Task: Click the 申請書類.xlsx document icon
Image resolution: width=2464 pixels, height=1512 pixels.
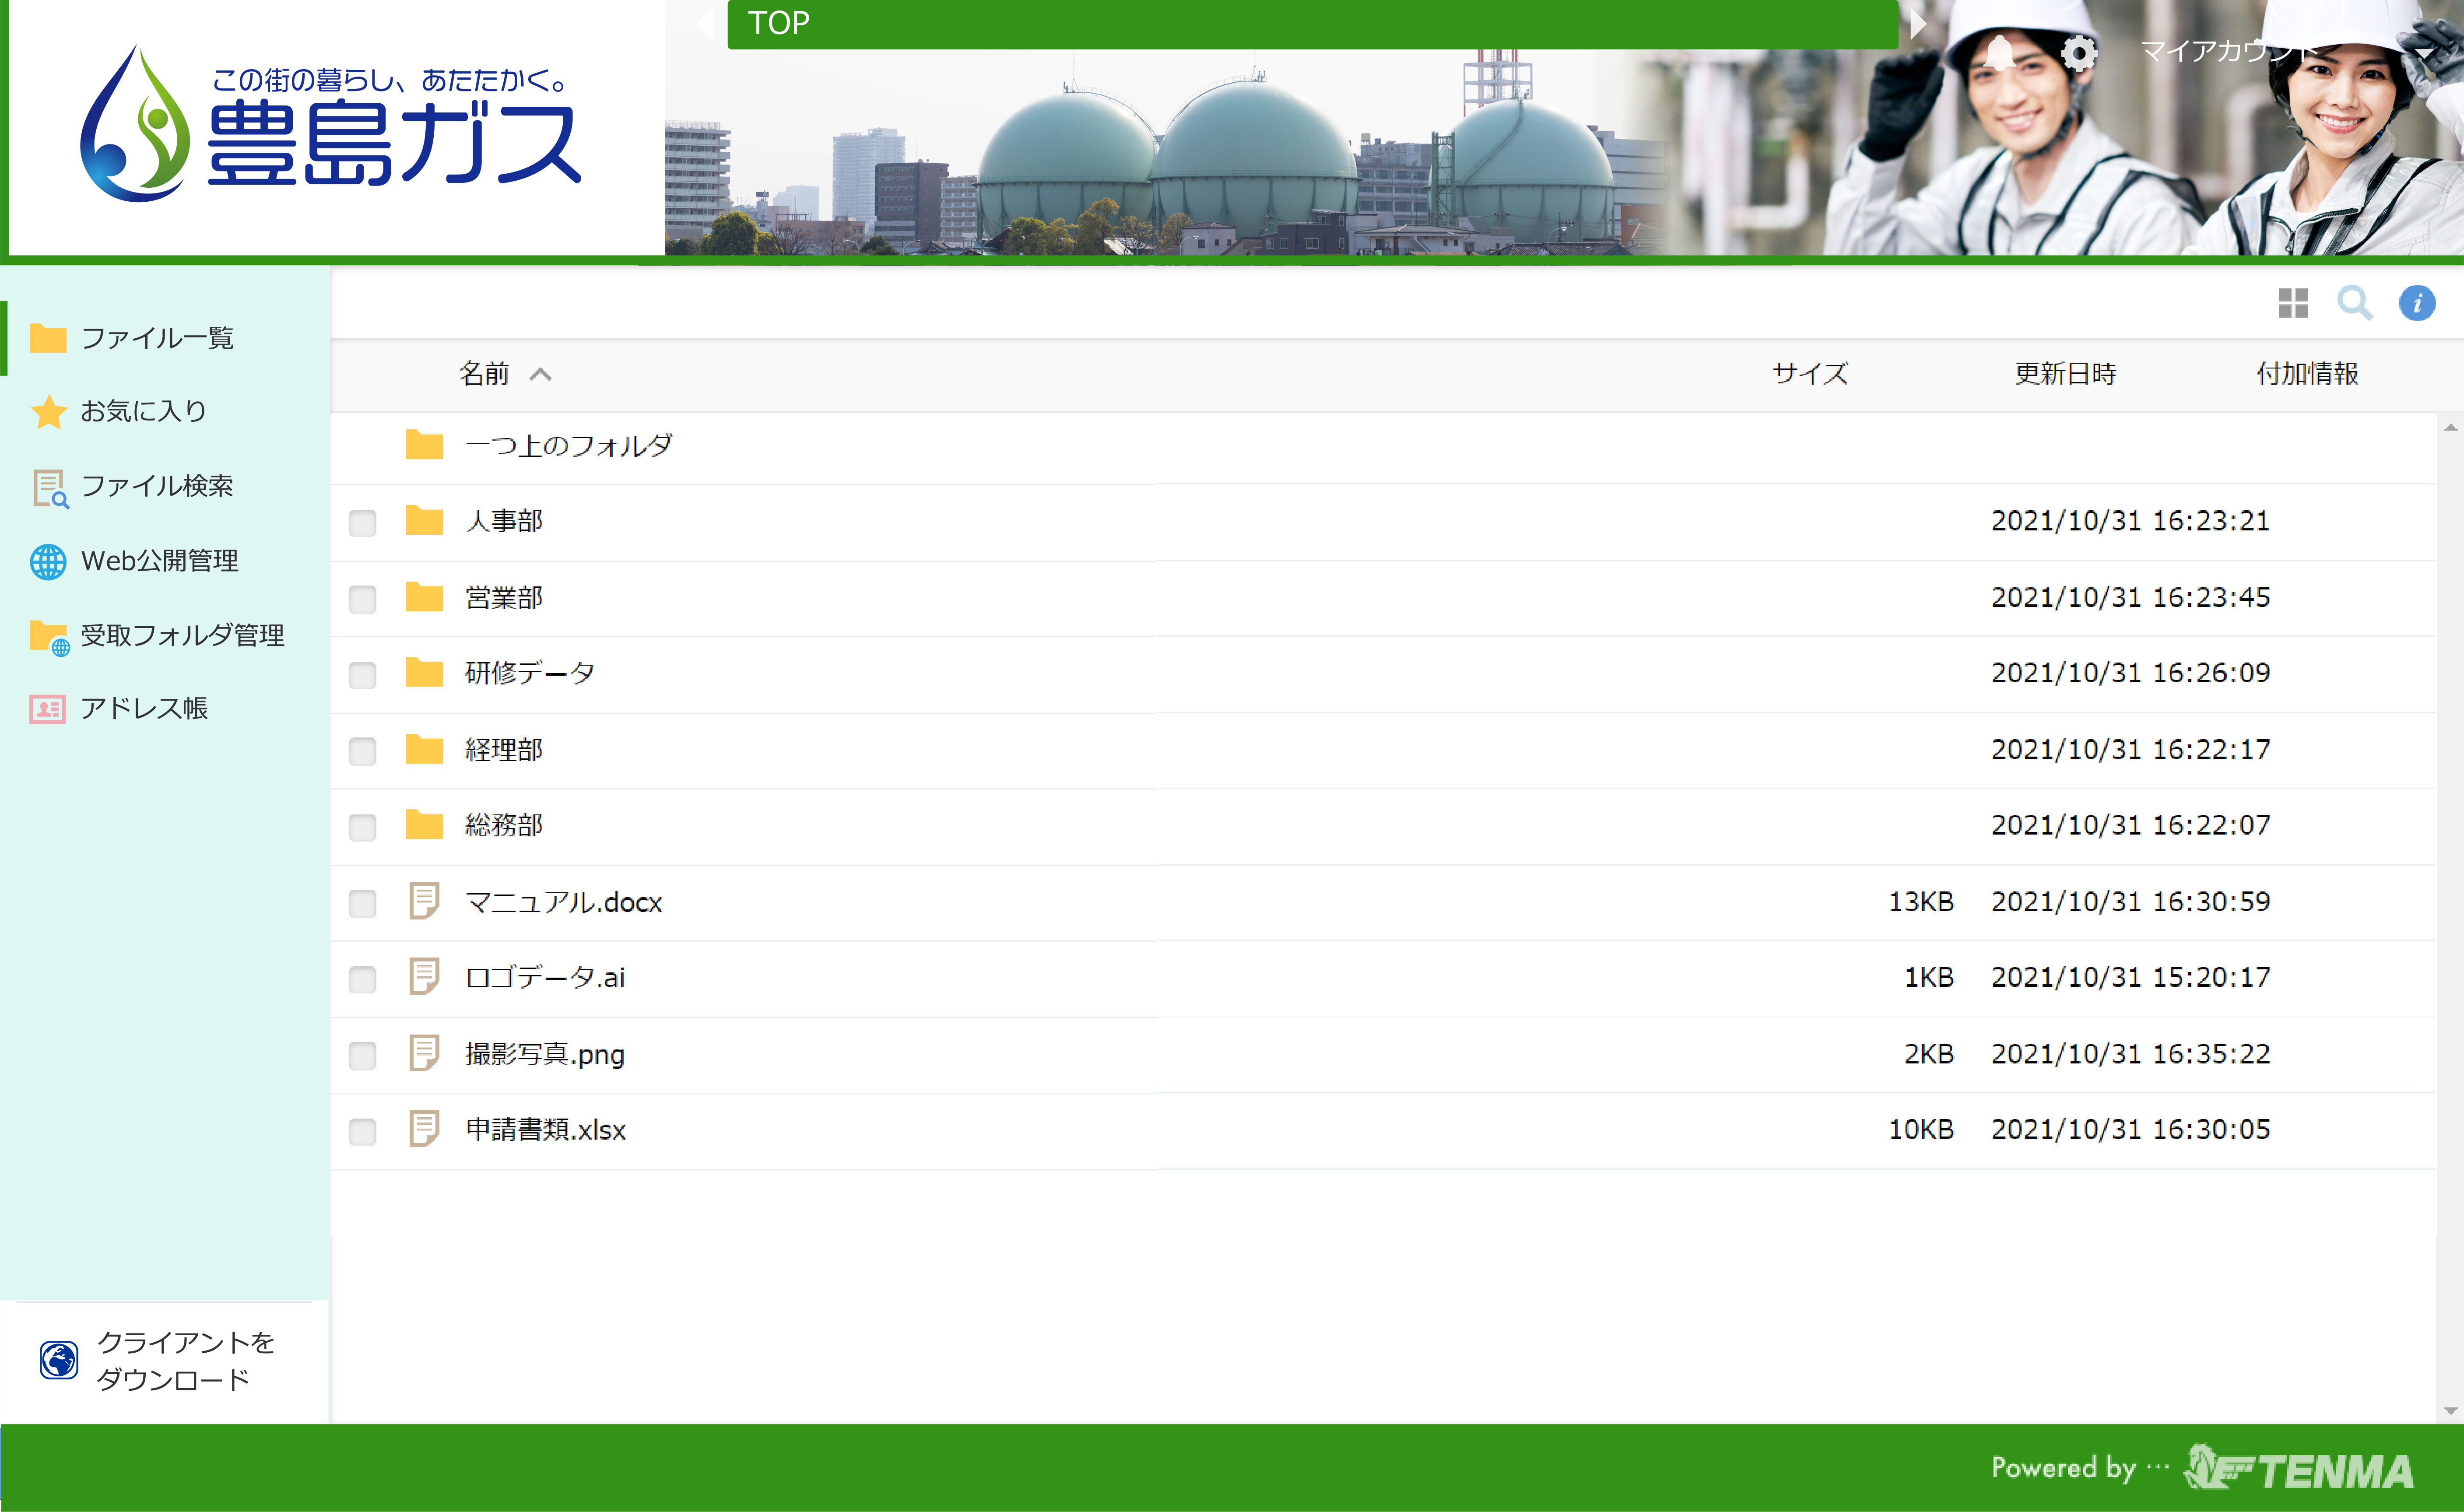Action: click(x=424, y=1129)
